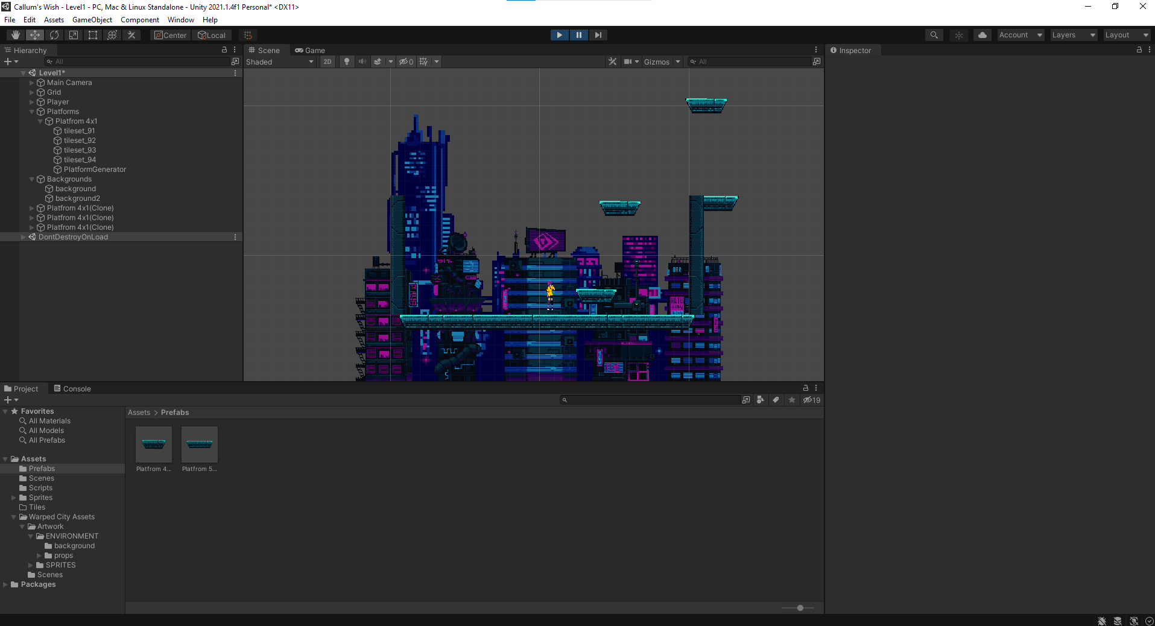Open Hierarchy panel more options menu
1155x626 pixels.
click(x=235, y=50)
